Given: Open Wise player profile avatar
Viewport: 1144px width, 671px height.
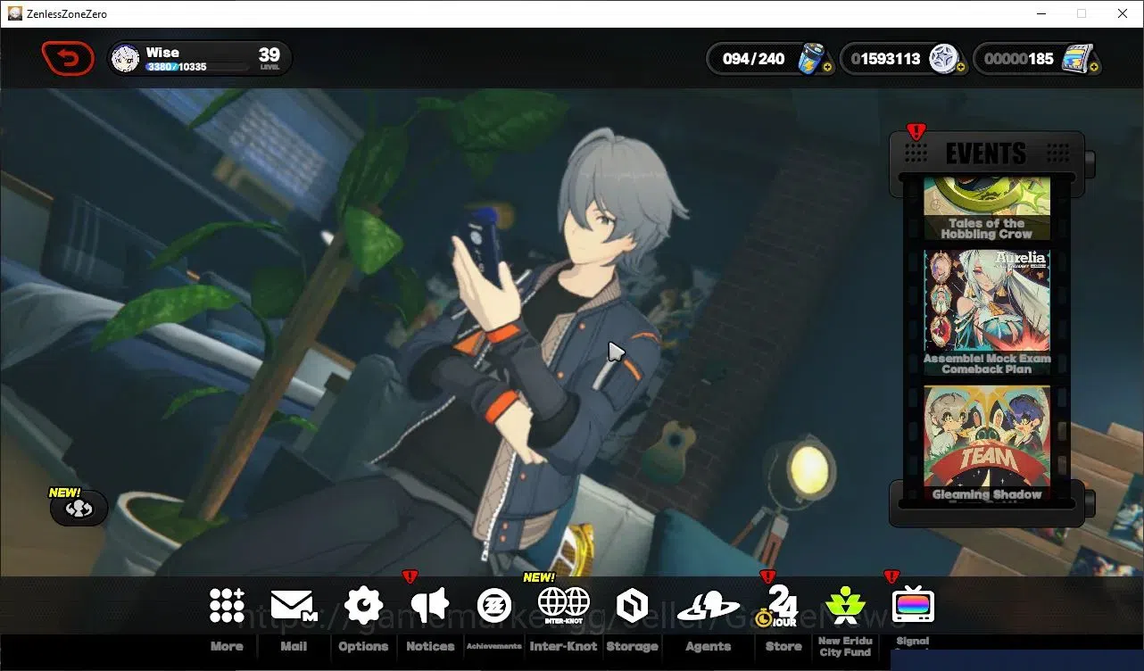Looking at the screenshot, I should [126, 59].
